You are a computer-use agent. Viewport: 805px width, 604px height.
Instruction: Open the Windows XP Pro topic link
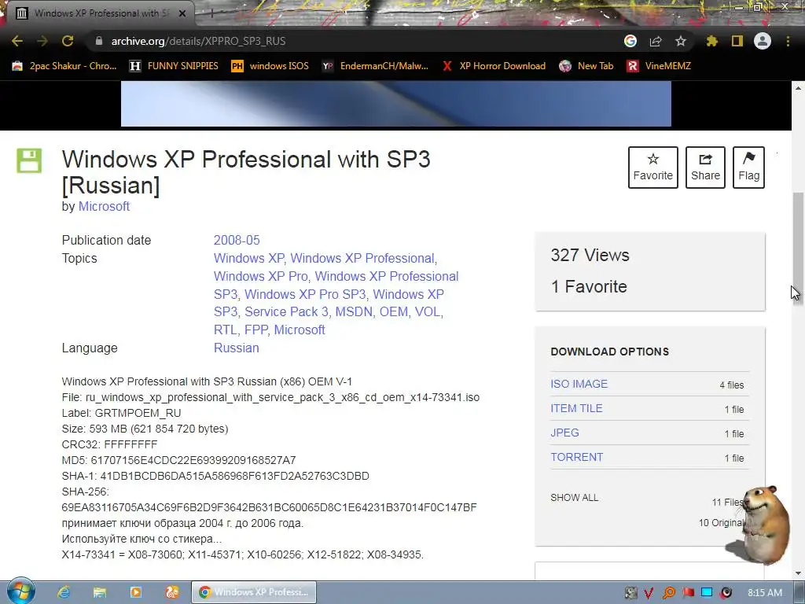[x=261, y=276]
